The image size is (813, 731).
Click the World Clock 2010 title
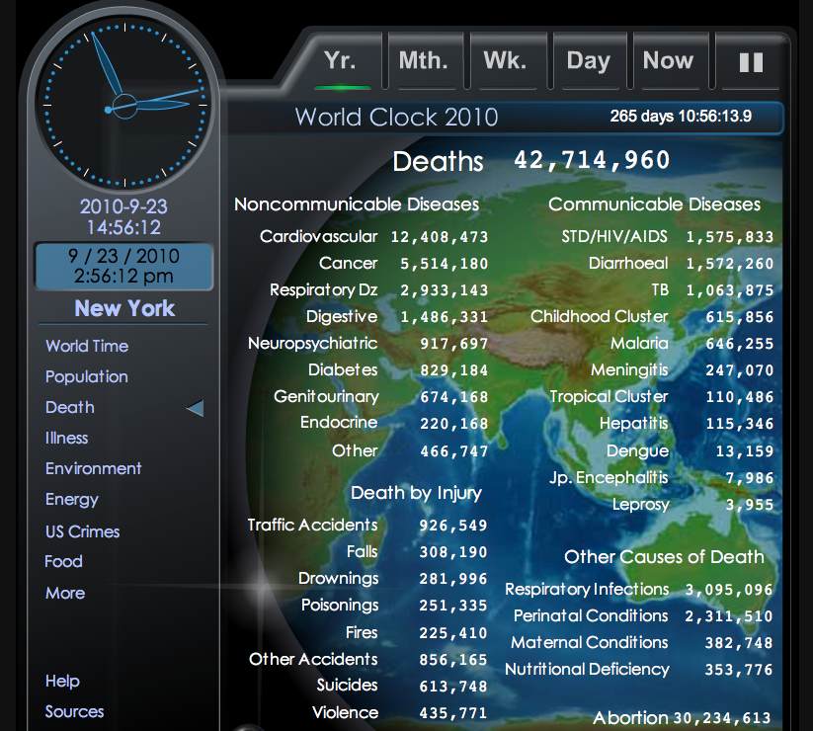[397, 118]
